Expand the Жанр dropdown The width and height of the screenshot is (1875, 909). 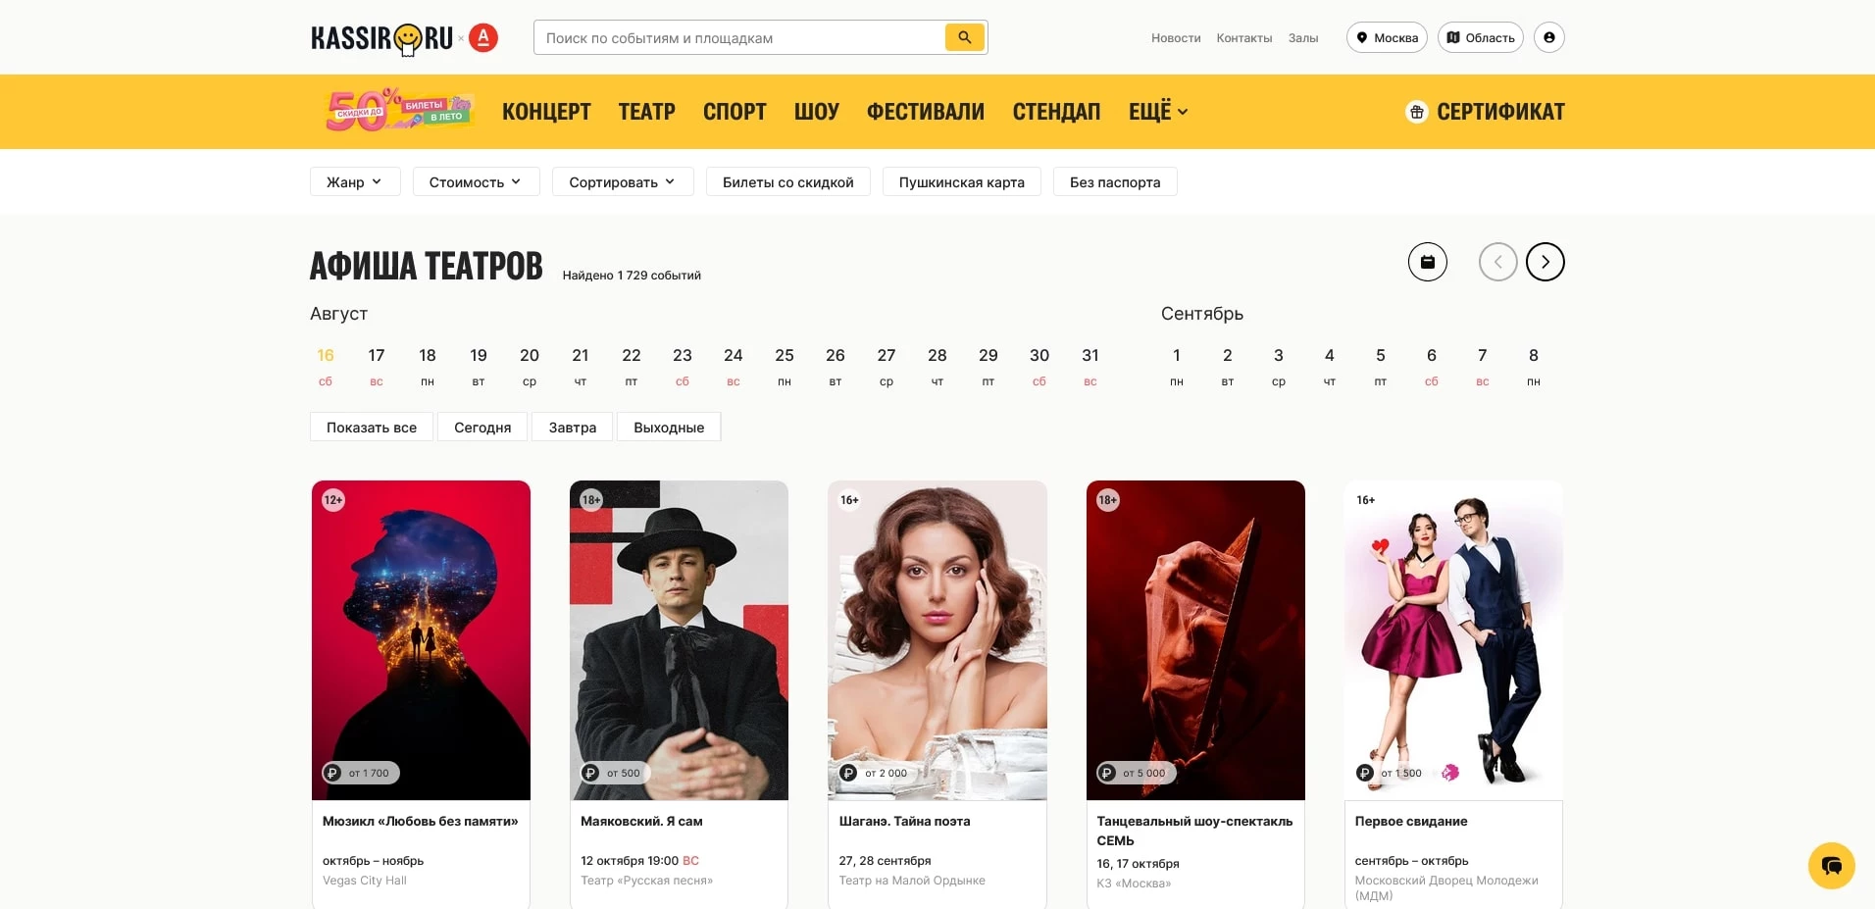coord(354,182)
